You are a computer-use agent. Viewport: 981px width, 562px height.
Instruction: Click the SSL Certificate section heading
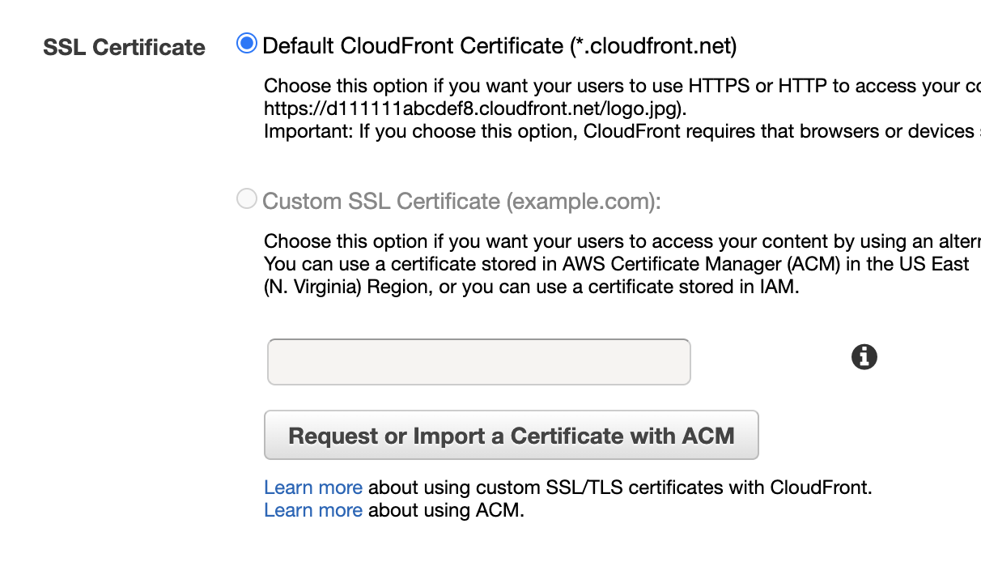coord(124,48)
